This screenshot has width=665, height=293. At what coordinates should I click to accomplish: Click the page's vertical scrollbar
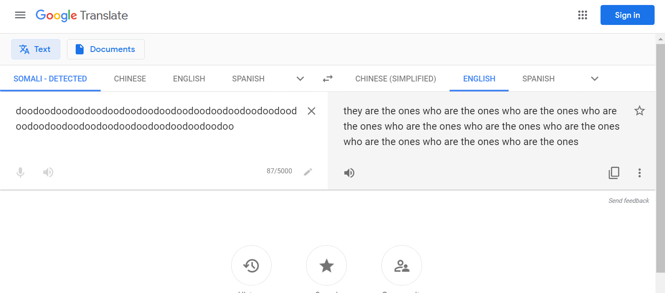[x=660, y=158]
